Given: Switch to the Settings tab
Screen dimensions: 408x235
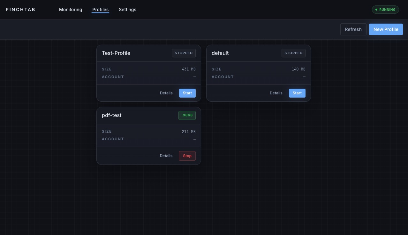Looking at the screenshot, I should [x=127, y=10].
